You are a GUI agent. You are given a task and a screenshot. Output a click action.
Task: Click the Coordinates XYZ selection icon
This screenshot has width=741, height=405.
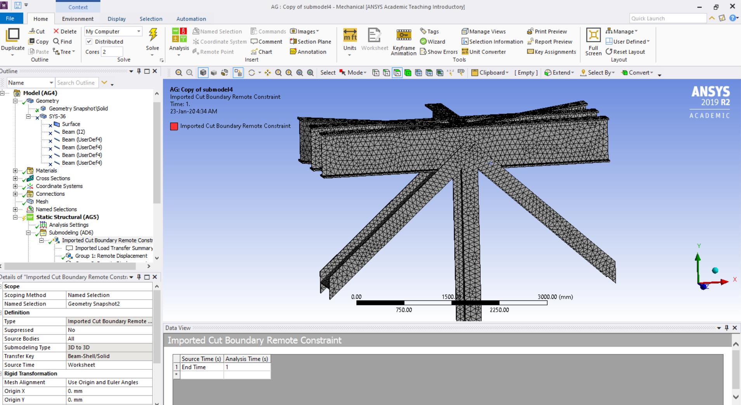coord(450,72)
